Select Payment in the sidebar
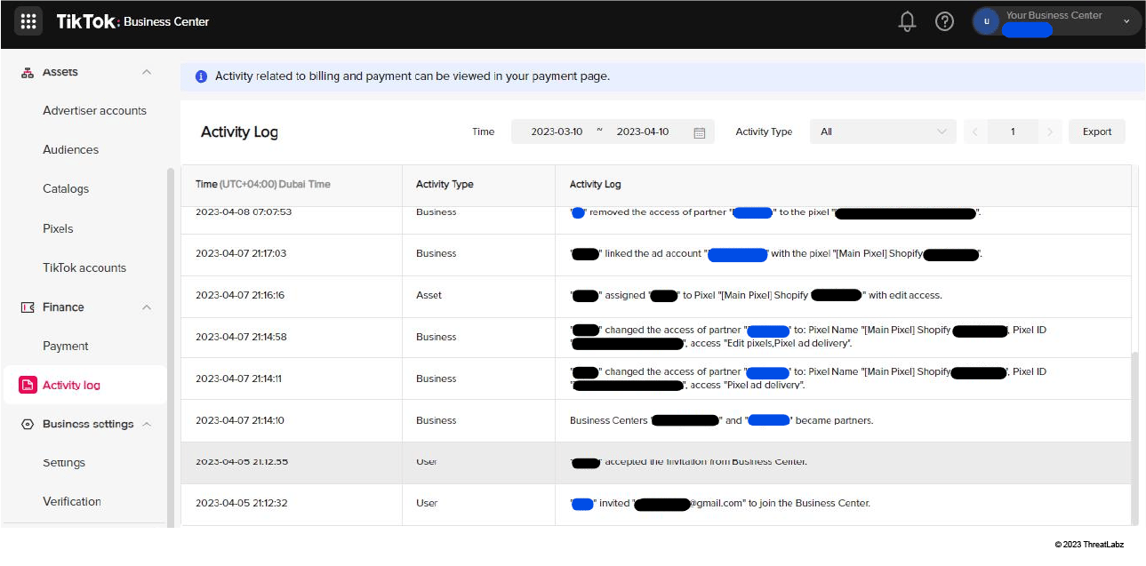The image size is (1146, 566). (66, 347)
